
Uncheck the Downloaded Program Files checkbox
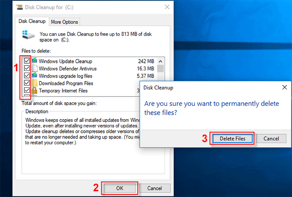click(27, 83)
